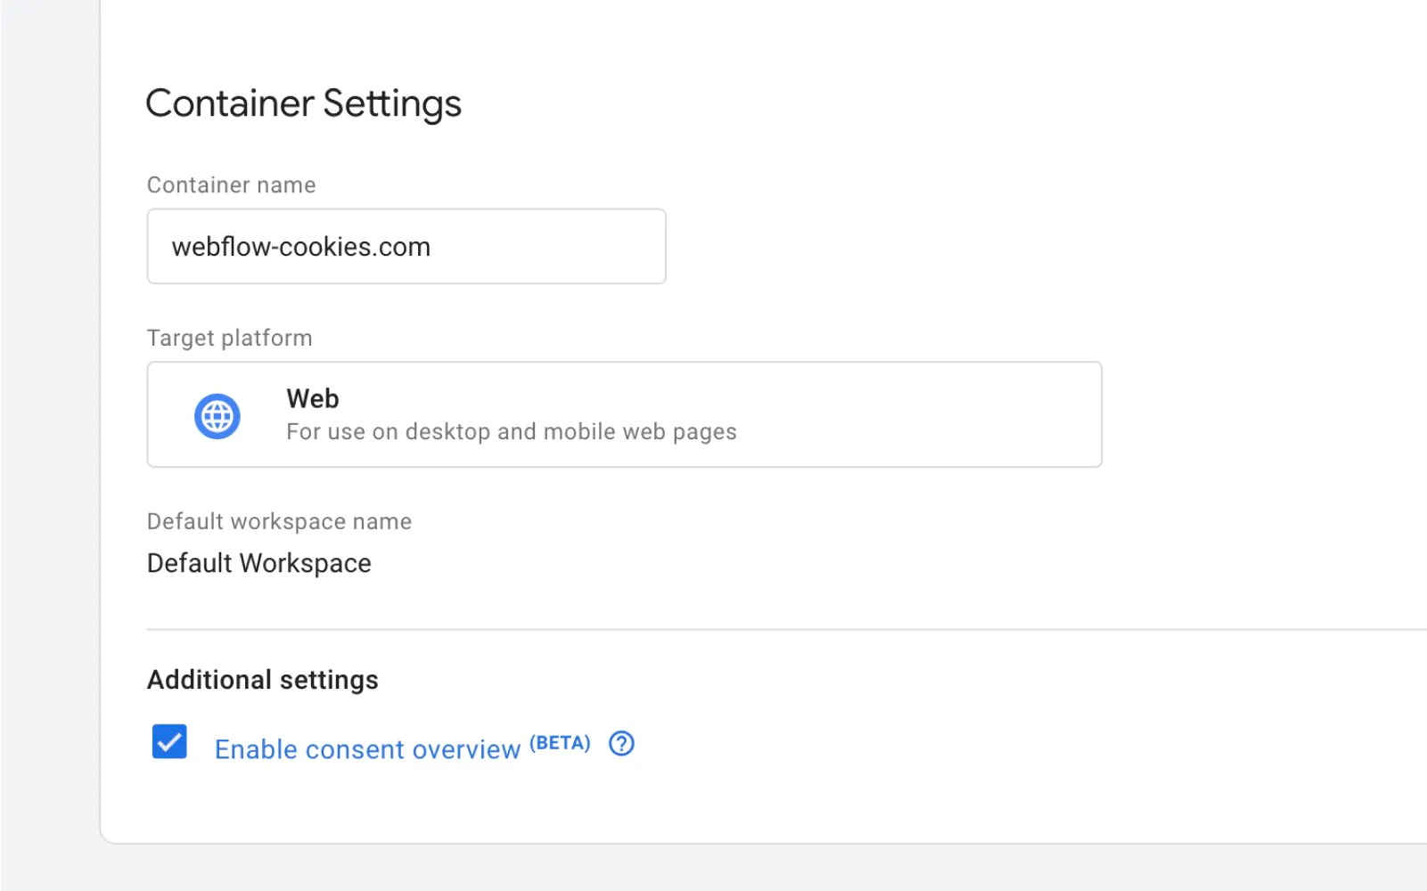Click the Enable consent overview label

coord(367,749)
